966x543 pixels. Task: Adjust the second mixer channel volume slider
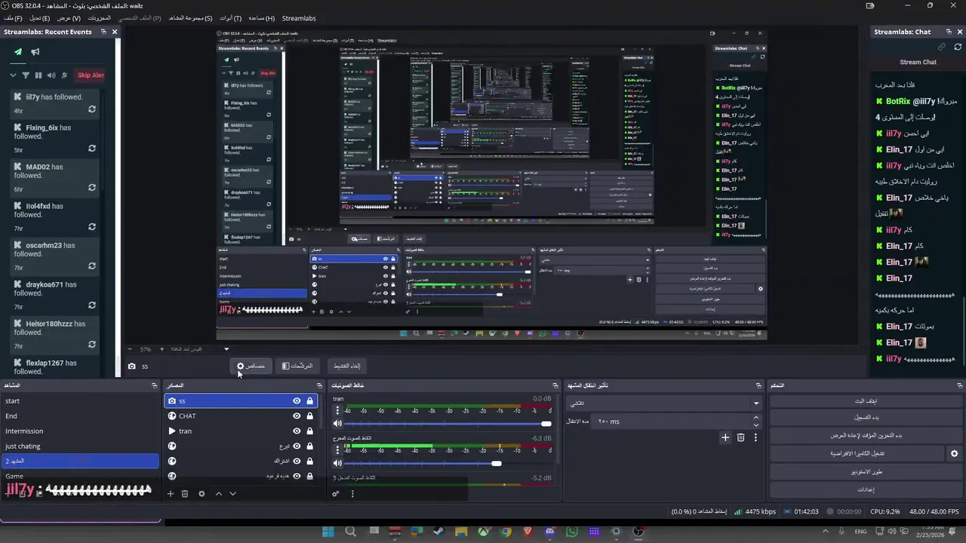[496, 463]
